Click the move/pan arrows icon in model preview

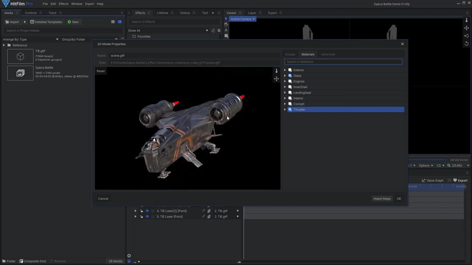(277, 79)
